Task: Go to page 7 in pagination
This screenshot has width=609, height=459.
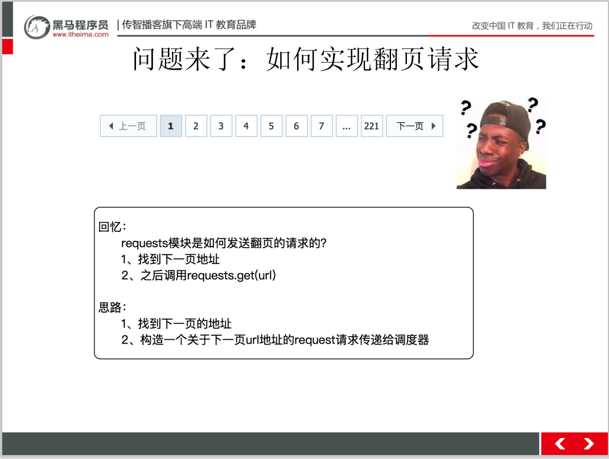Action: pyautogui.click(x=322, y=126)
